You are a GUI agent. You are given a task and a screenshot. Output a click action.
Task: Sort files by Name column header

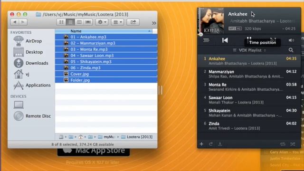point(104,31)
